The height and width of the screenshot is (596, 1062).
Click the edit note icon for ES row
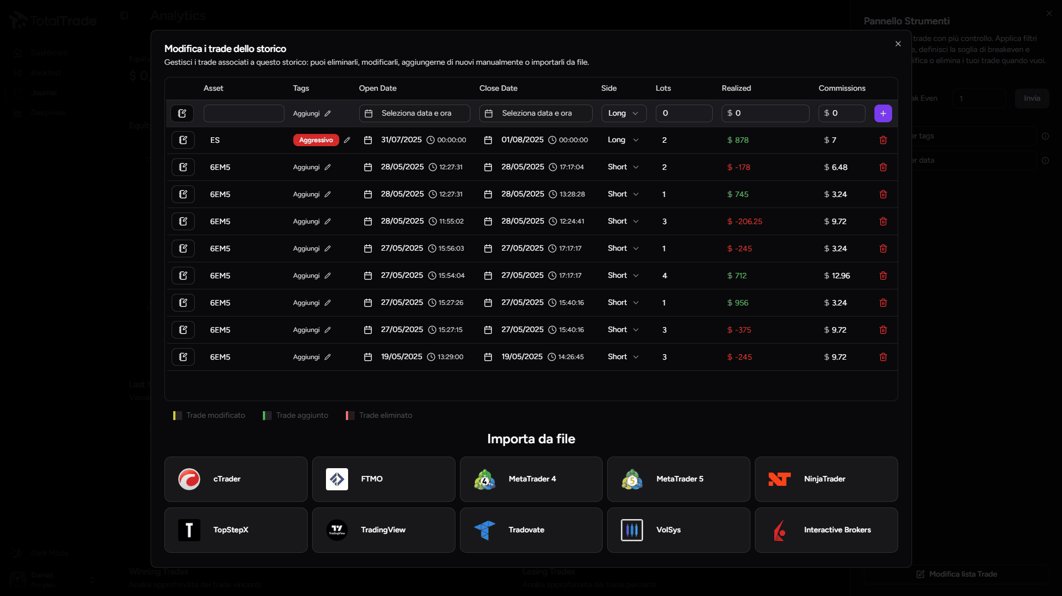[183, 140]
